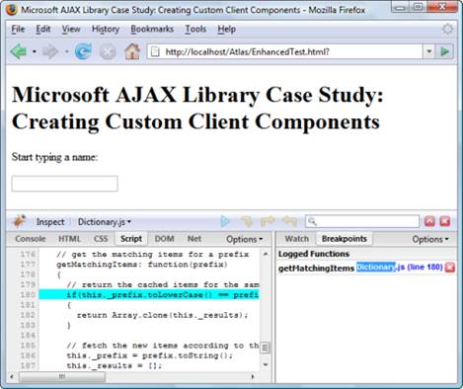The width and height of the screenshot is (463, 389).
Task: Open the Bookmarks menu
Action: pos(152,29)
